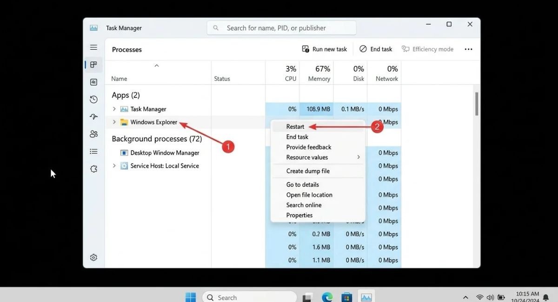Click the Desktop Window Manager process icon
558x302 pixels.
coord(124,153)
